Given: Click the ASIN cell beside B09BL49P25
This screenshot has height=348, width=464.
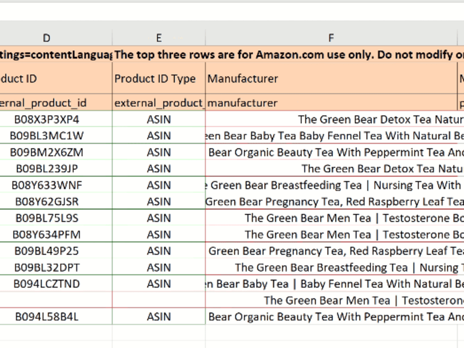Looking at the screenshot, I should 159,251.
